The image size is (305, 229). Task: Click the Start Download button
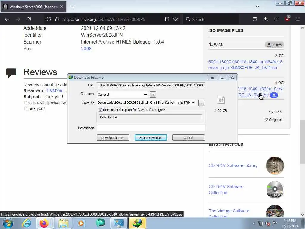coord(151,138)
